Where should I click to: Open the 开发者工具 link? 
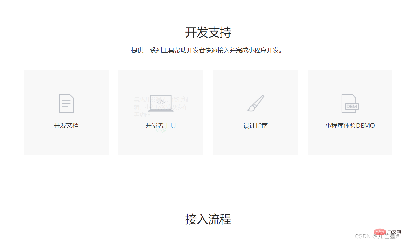click(x=161, y=126)
